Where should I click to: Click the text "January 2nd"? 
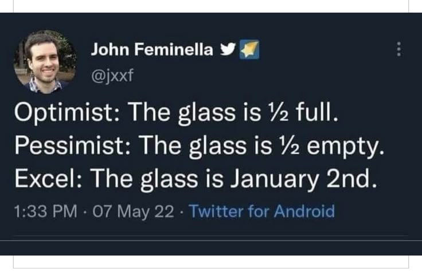point(311,181)
